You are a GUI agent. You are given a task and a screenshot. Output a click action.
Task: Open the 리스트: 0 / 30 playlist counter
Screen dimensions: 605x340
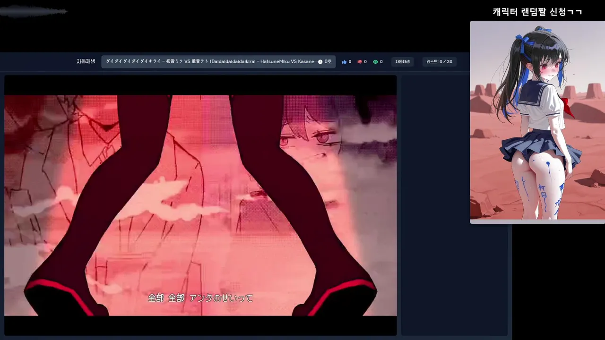pyautogui.click(x=439, y=62)
